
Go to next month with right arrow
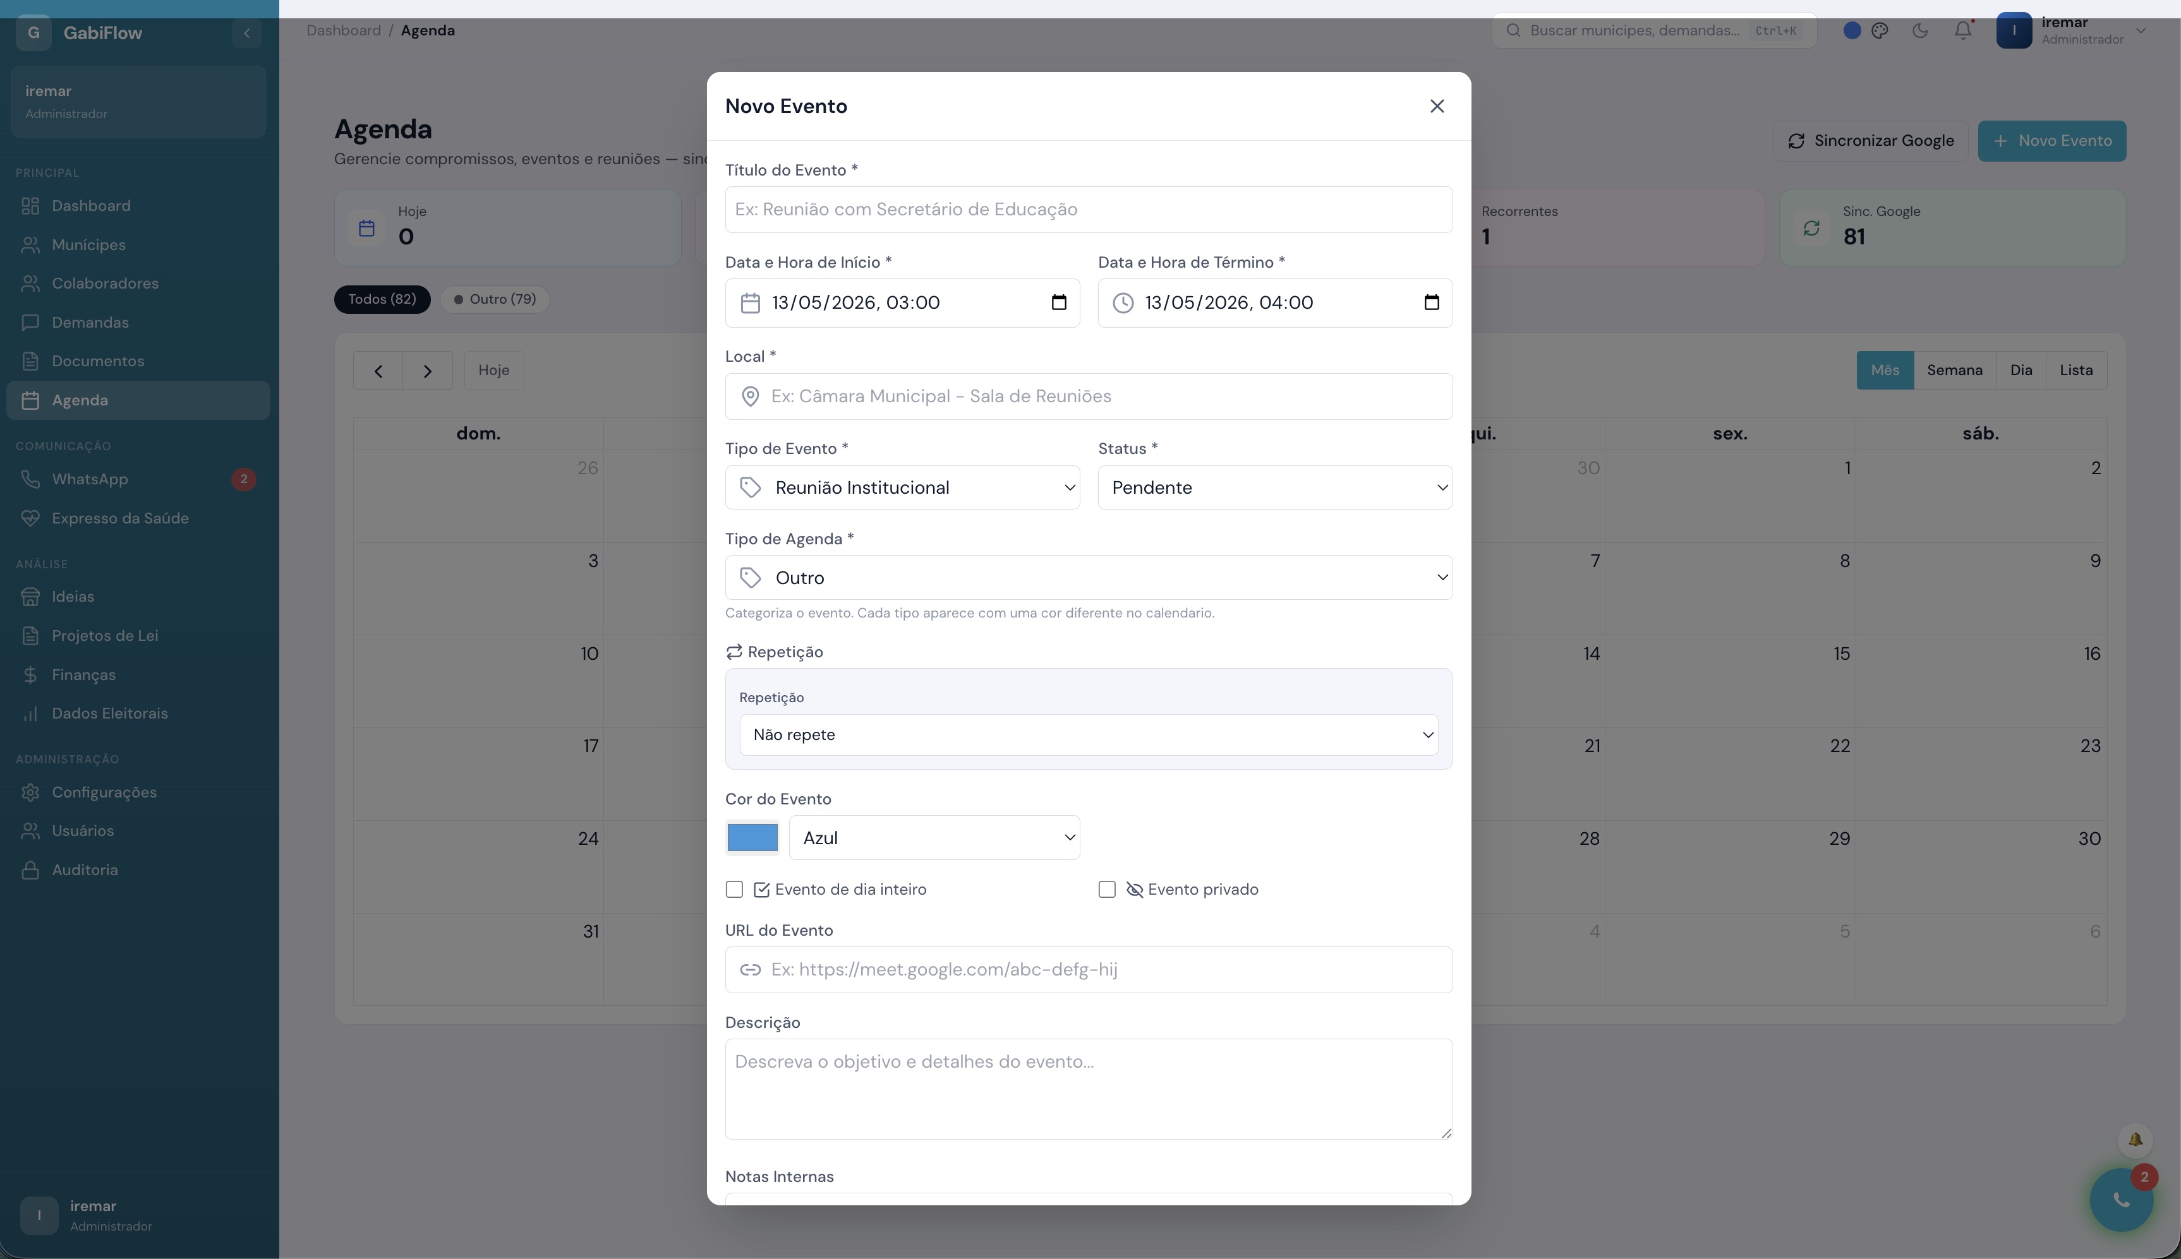tap(427, 370)
